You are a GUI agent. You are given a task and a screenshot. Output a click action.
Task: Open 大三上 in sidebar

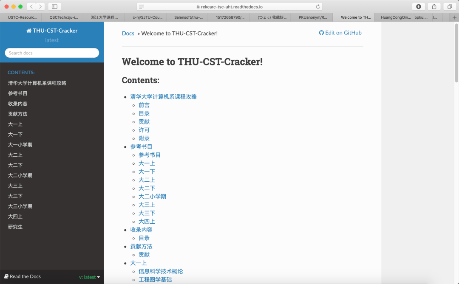pos(15,186)
